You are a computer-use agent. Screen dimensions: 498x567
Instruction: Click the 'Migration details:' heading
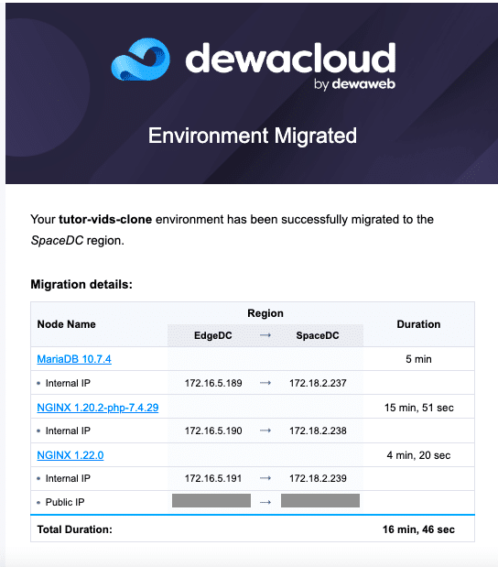81,284
